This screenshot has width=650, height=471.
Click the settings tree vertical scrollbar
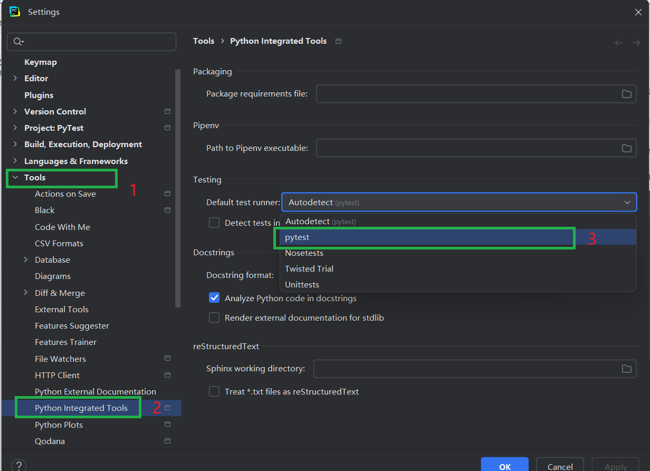click(178, 187)
